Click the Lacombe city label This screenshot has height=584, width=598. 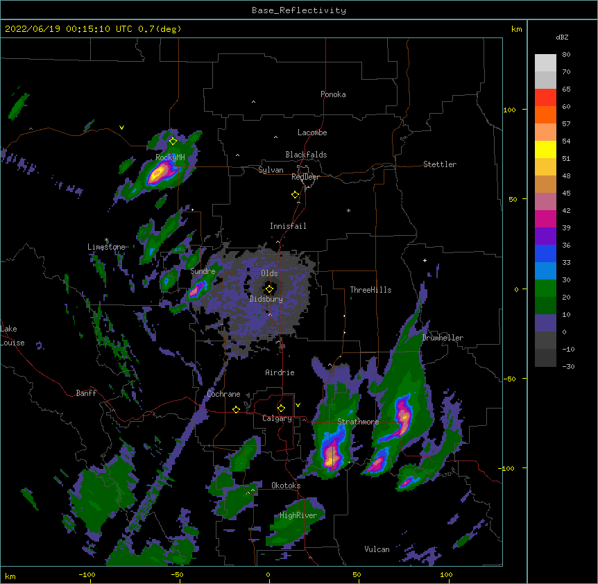312,132
